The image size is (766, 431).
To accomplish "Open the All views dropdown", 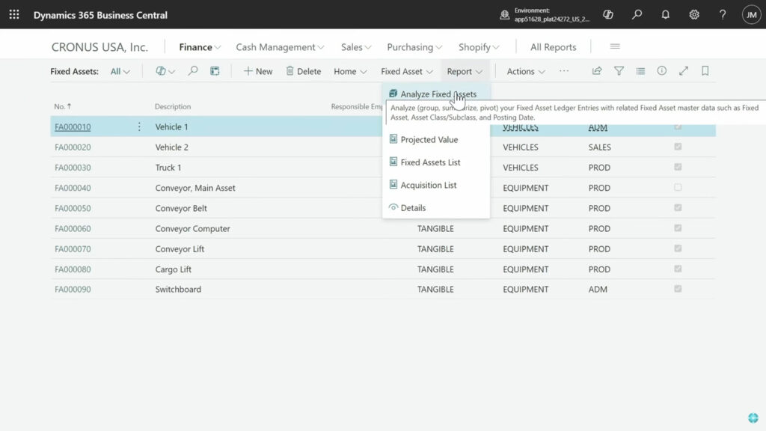I will [x=120, y=71].
